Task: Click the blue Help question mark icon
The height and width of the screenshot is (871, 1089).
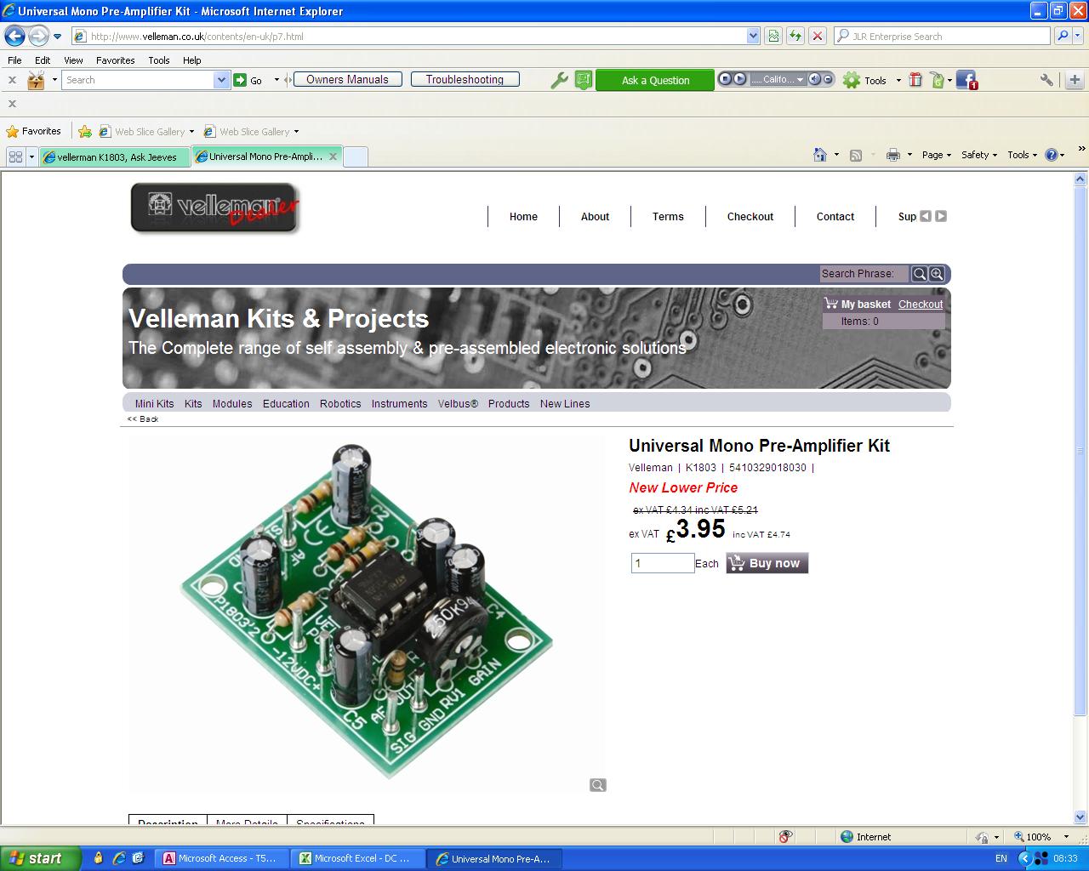Action: click(1051, 155)
